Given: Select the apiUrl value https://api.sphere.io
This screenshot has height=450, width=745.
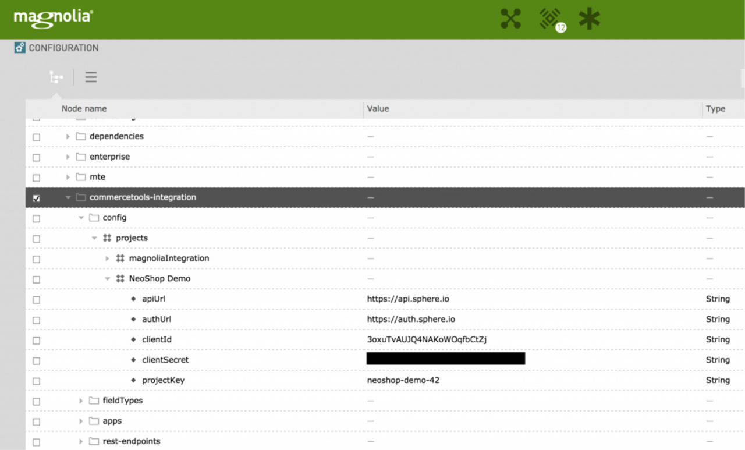Looking at the screenshot, I should pyautogui.click(x=407, y=299).
